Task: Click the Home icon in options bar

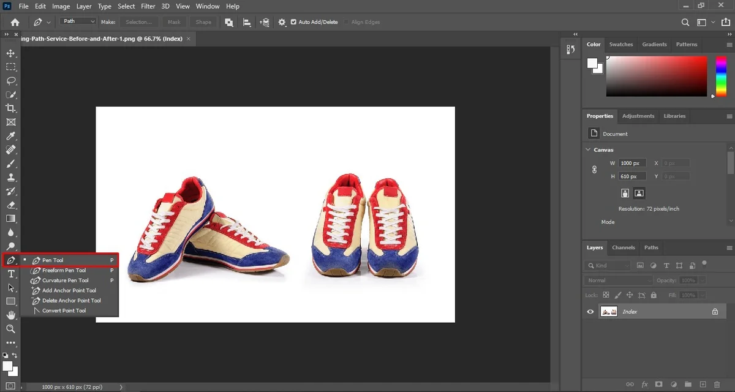Action: coord(15,22)
